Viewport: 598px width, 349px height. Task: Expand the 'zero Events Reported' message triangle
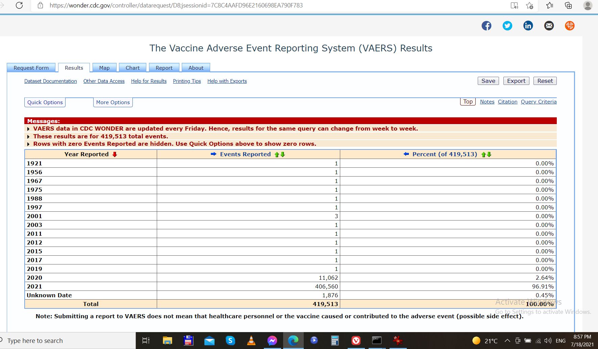pyautogui.click(x=28, y=144)
